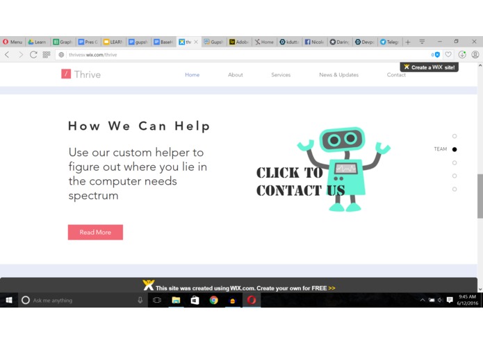Open File Explorer from the taskbar
The width and height of the screenshot is (483, 343).
176,300
